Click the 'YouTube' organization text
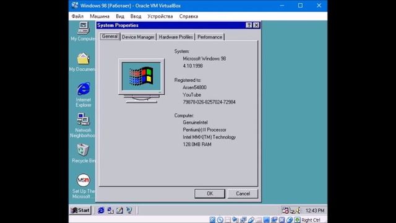396x223 pixels. coord(192,95)
